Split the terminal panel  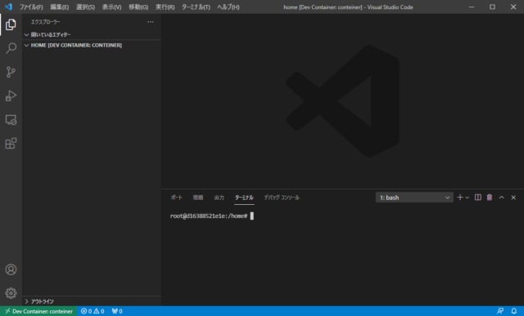(478, 198)
